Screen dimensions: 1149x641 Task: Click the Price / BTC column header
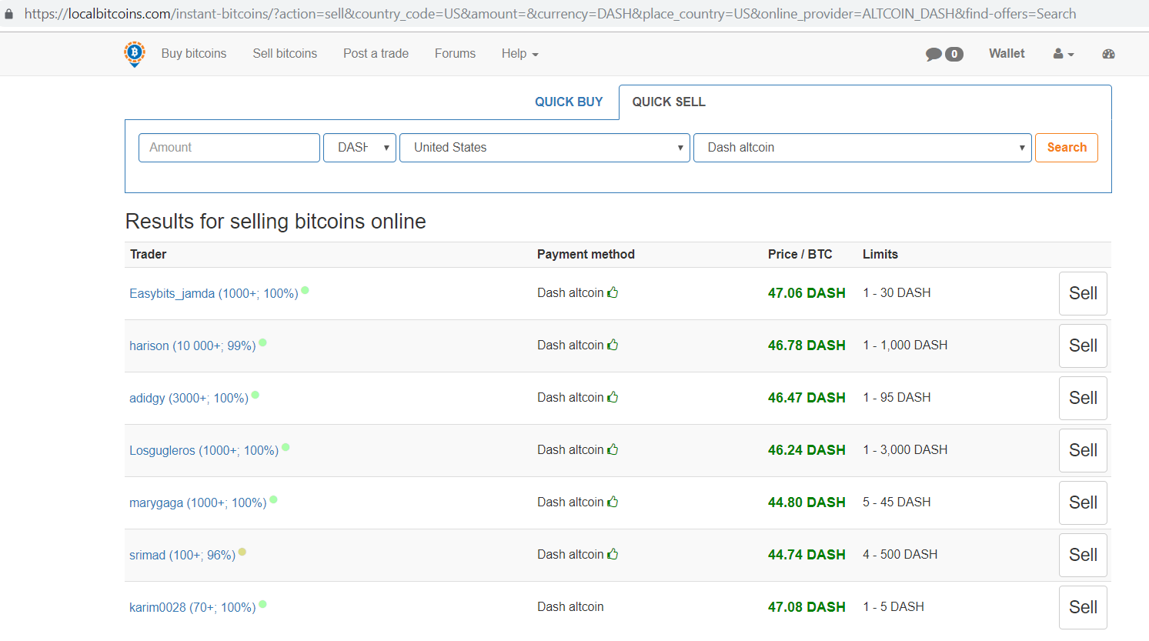tap(800, 254)
